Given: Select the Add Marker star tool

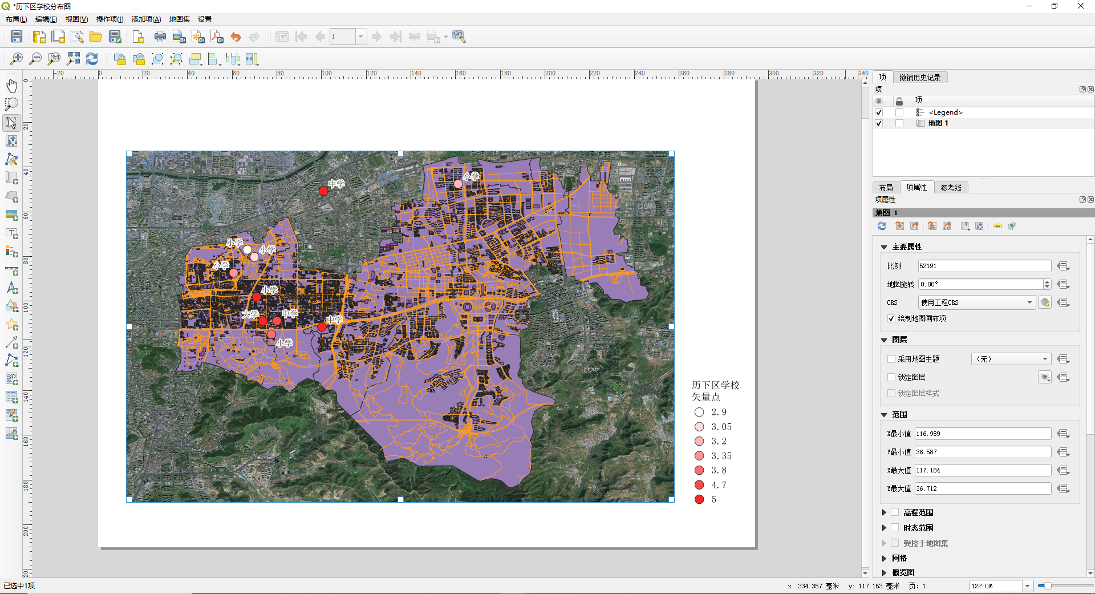Looking at the screenshot, I should 11,325.
